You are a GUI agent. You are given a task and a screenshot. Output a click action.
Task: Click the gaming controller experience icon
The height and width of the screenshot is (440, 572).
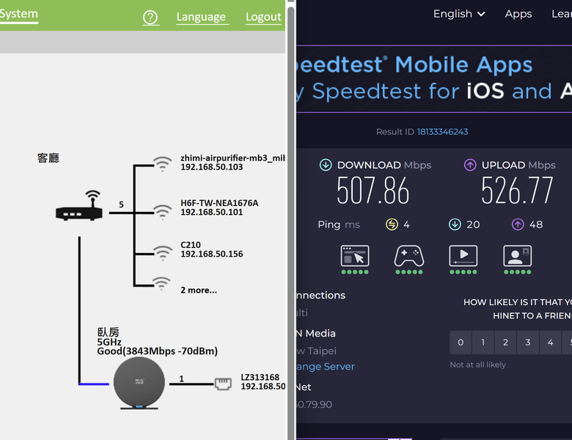pyautogui.click(x=409, y=256)
